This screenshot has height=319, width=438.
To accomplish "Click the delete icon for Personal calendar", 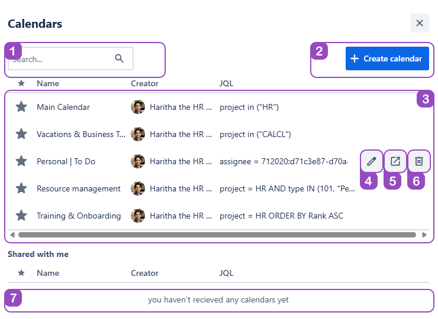I will pos(419,161).
